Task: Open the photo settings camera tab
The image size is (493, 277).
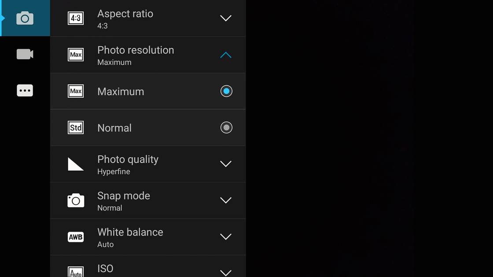Action: [25, 18]
